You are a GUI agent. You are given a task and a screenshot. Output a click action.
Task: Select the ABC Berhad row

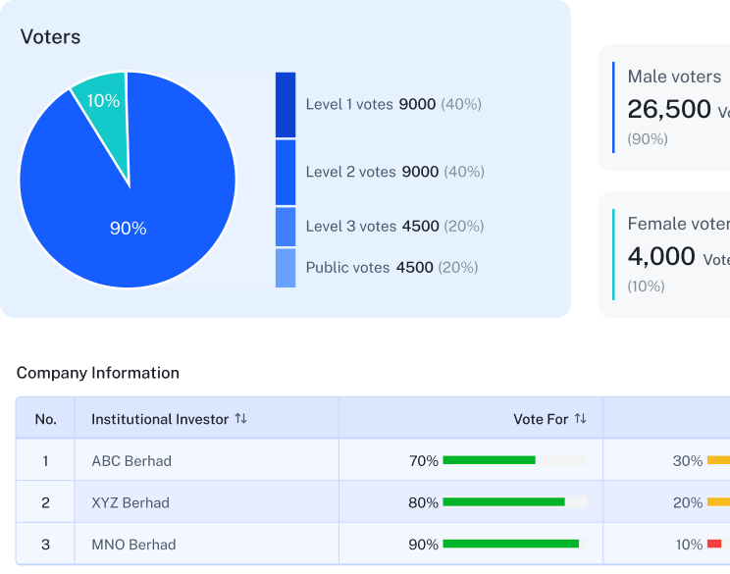131,461
